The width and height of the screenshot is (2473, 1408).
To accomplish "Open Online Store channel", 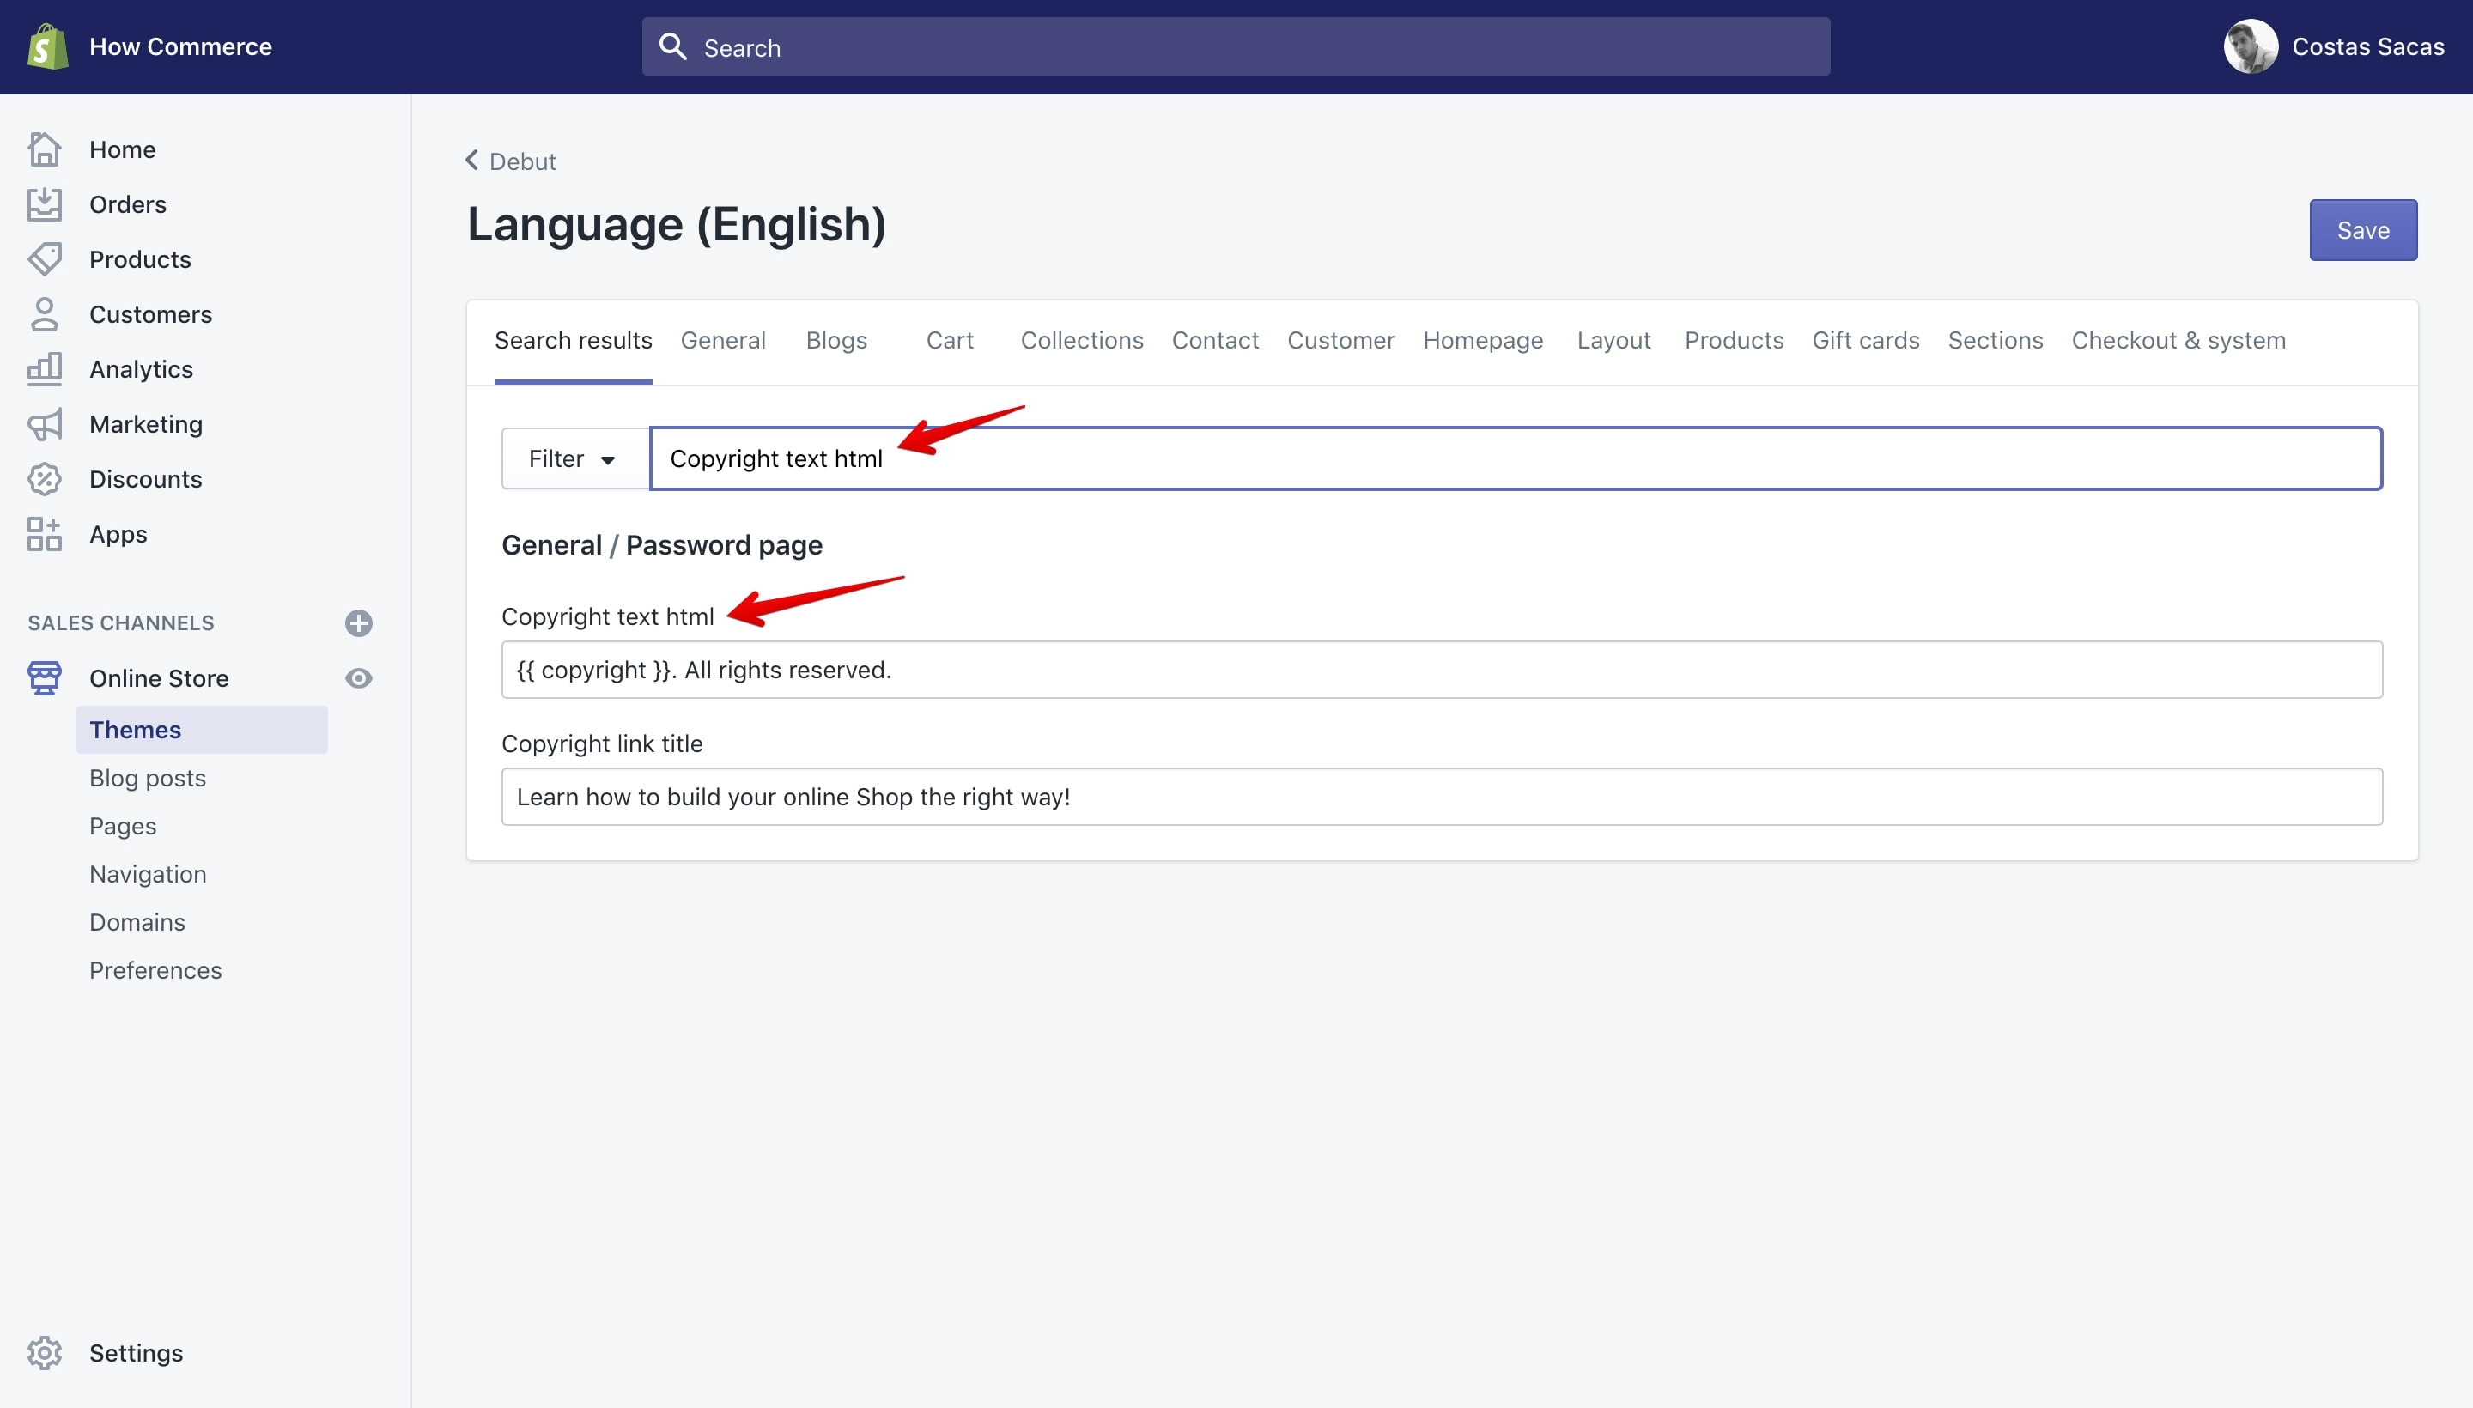I will pyautogui.click(x=159, y=678).
